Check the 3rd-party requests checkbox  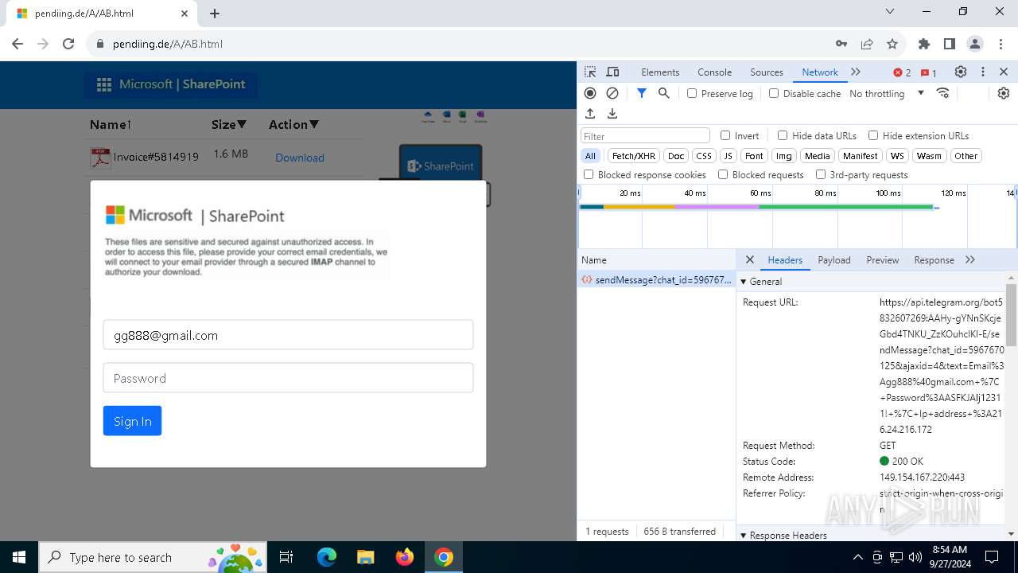click(x=821, y=174)
